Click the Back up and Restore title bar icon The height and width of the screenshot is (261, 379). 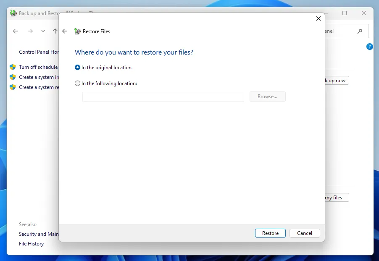(x=13, y=13)
